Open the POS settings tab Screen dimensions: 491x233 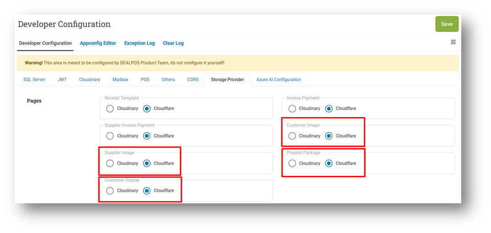(x=145, y=79)
